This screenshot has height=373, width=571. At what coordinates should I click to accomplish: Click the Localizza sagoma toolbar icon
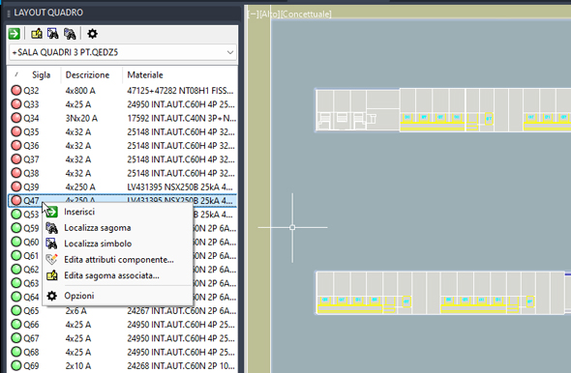tap(70, 34)
